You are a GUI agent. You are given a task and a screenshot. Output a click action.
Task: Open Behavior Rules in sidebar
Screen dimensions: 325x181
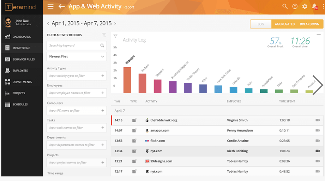pyautogui.click(x=22, y=60)
